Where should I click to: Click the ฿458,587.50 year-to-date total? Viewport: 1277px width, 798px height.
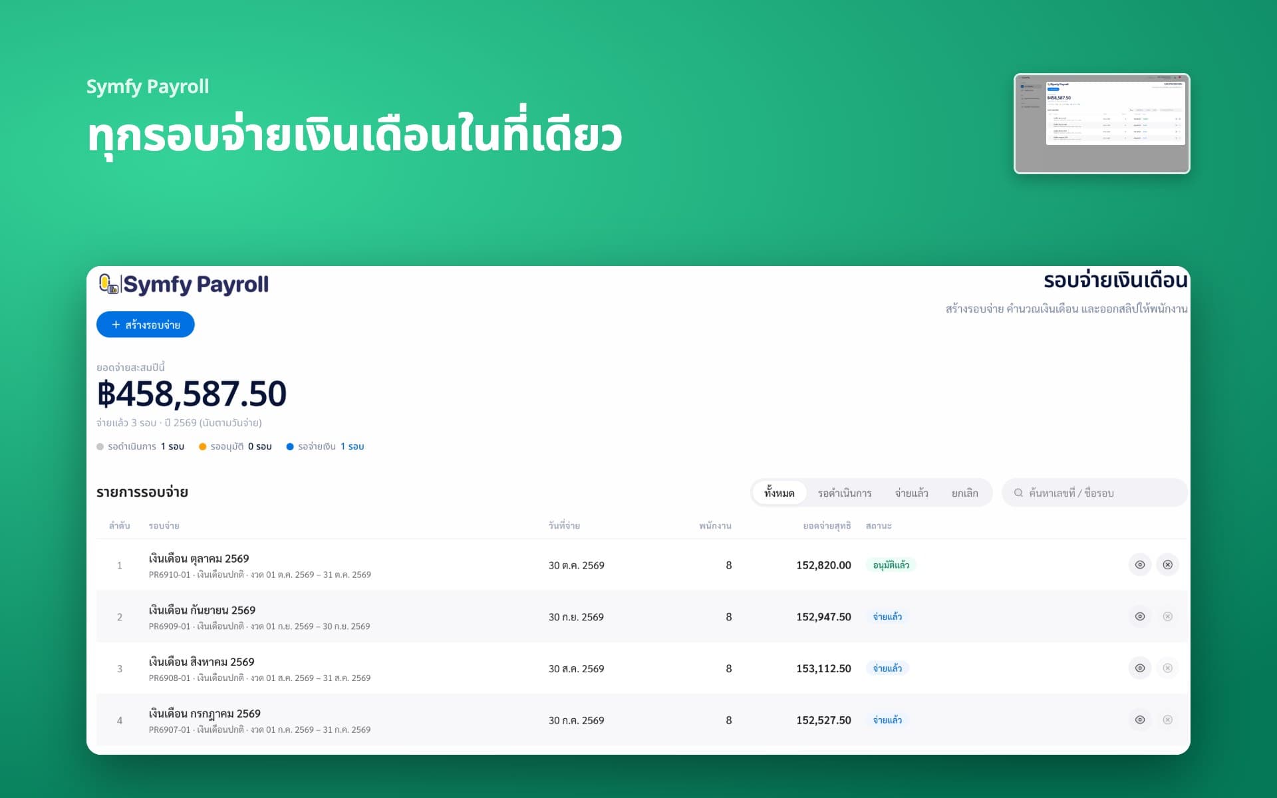(192, 394)
